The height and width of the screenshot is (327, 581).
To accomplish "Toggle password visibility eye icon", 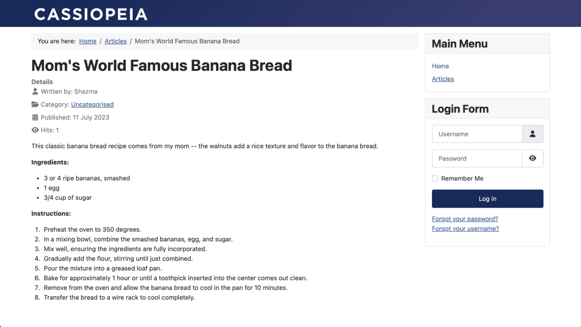I will point(532,158).
